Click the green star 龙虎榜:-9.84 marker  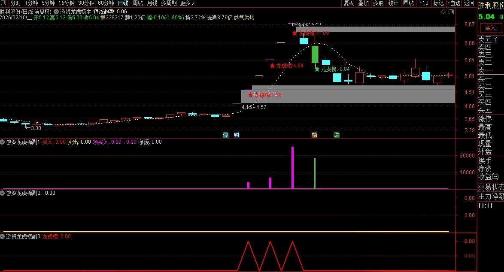click(x=317, y=69)
